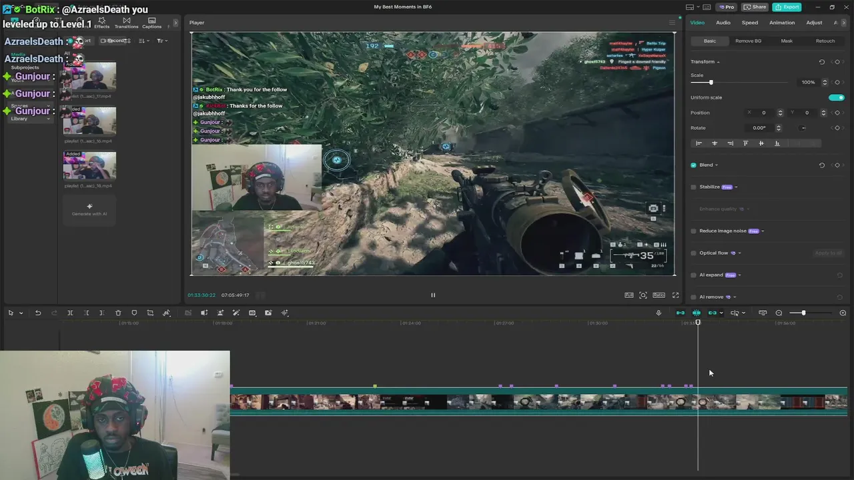854x480 pixels.
Task: Switch to the Animation tab
Action: pyautogui.click(x=782, y=23)
